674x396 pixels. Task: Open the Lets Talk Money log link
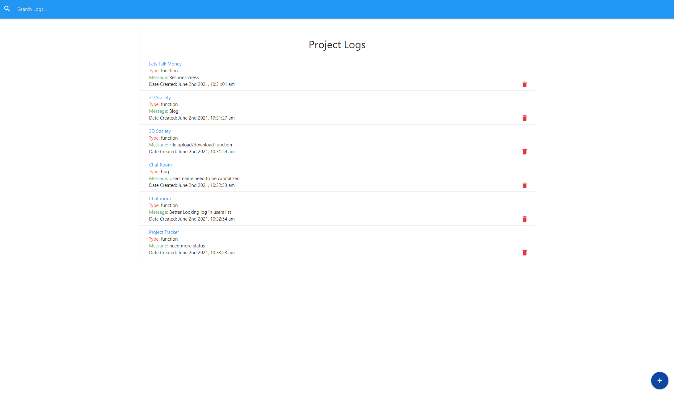pos(165,64)
